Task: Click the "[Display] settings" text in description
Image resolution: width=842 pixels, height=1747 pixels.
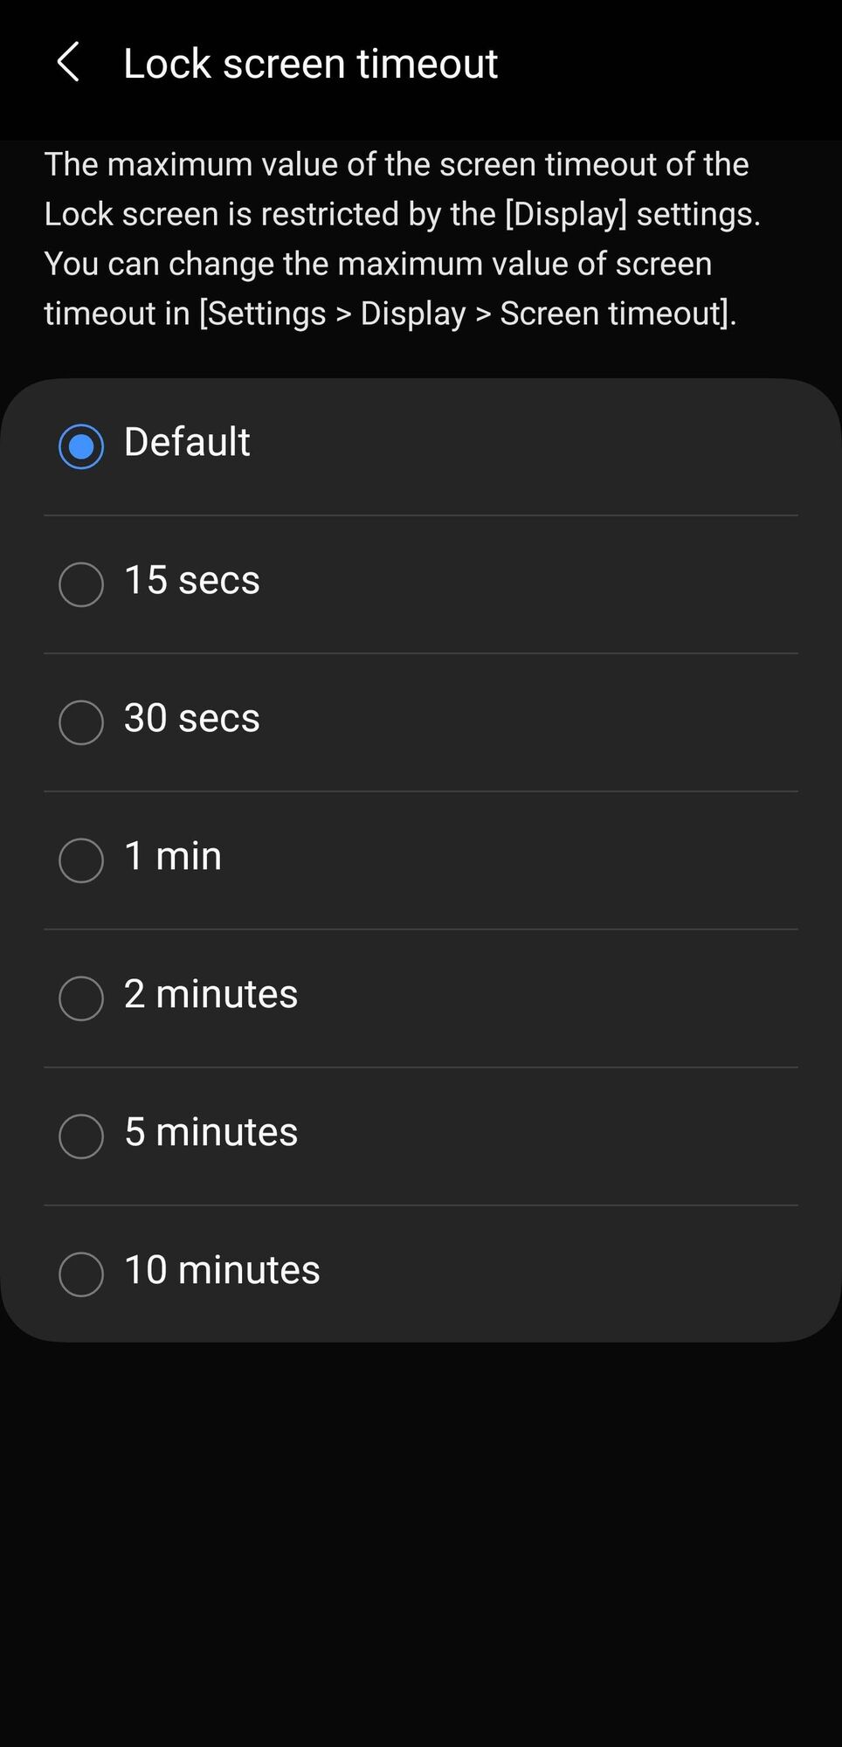Action: pos(631,214)
